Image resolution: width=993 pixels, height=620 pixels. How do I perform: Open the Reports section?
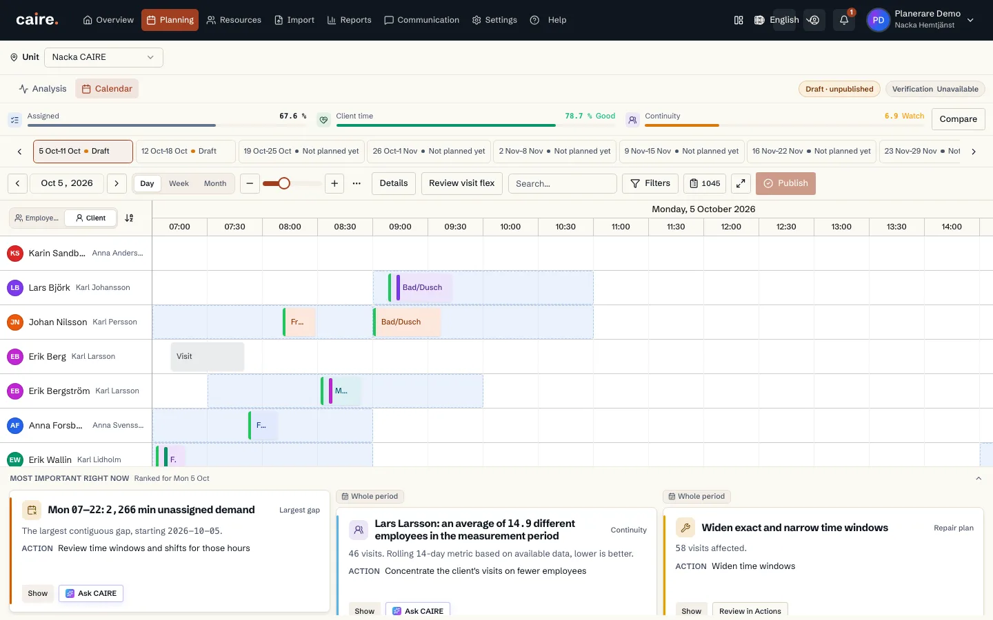(x=349, y=20)
